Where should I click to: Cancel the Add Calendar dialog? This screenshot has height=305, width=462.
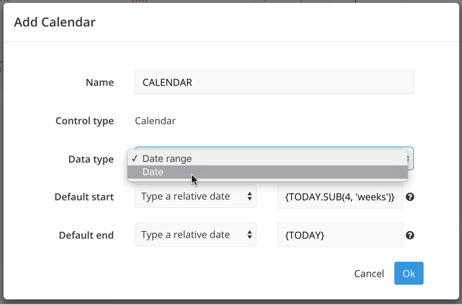click(x=369, y=273)
